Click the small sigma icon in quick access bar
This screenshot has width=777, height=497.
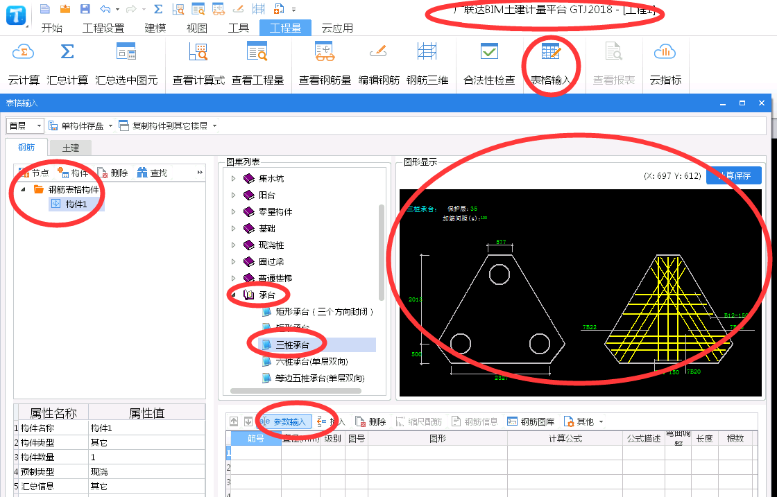pyautogui.click(x=158, y=8)
